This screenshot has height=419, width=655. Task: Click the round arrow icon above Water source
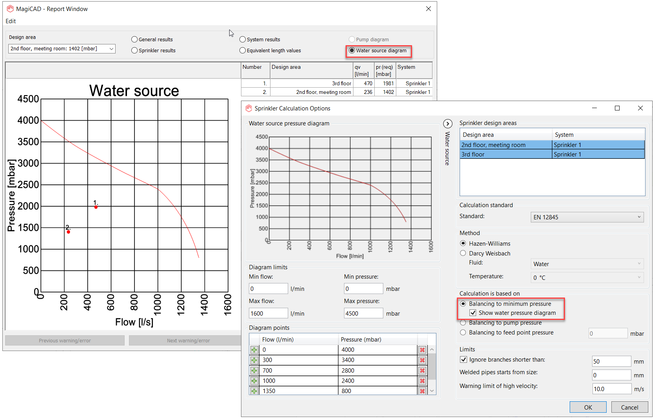(x=447, y=124)
